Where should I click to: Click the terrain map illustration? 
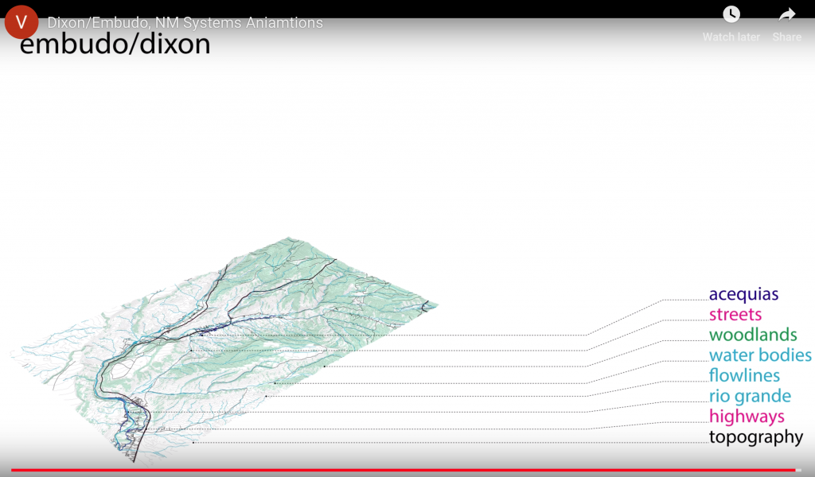pyautogui.click(x=224, y=349)
